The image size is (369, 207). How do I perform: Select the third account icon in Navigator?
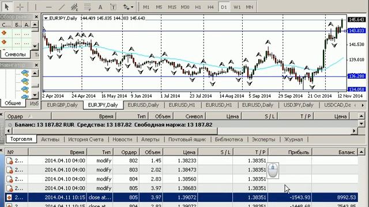point(25,90)
